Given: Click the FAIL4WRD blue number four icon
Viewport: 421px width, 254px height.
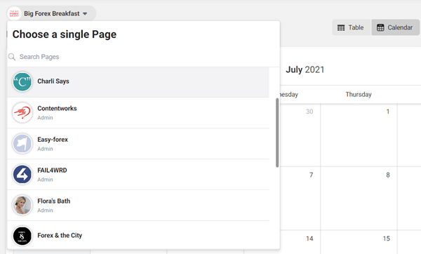Looking at the screenshot, I should click(22, 175).
